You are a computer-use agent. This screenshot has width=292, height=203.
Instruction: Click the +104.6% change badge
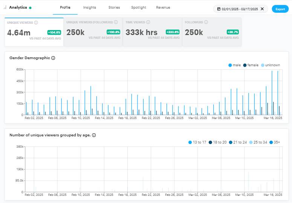click(54, 32)
